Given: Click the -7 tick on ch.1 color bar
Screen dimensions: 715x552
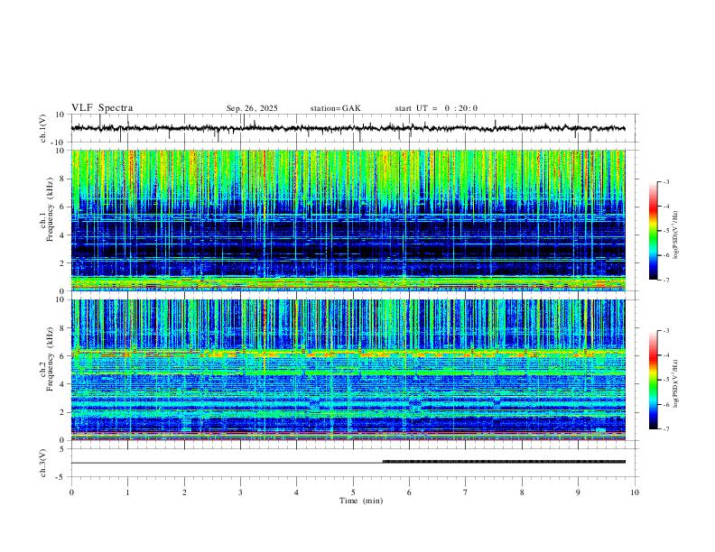Looking at the screenshot, I should coord(665,281).
